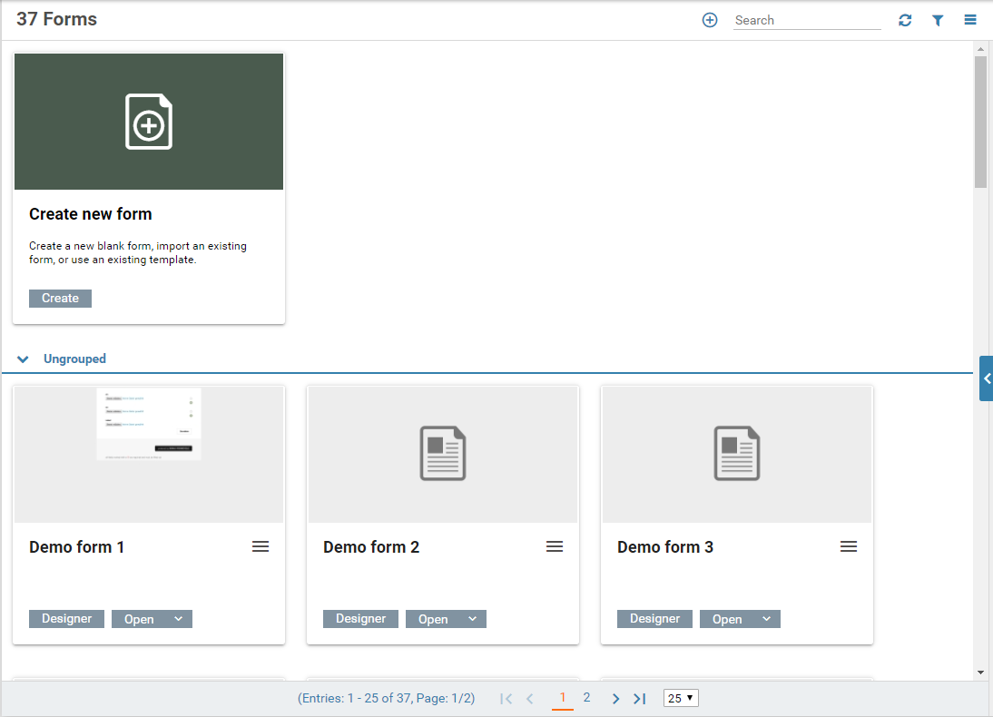This screenshot has height=717, width=993.
Task: Expand Open dropdown arrow for Demo form 1
Action: click(178, 619)
